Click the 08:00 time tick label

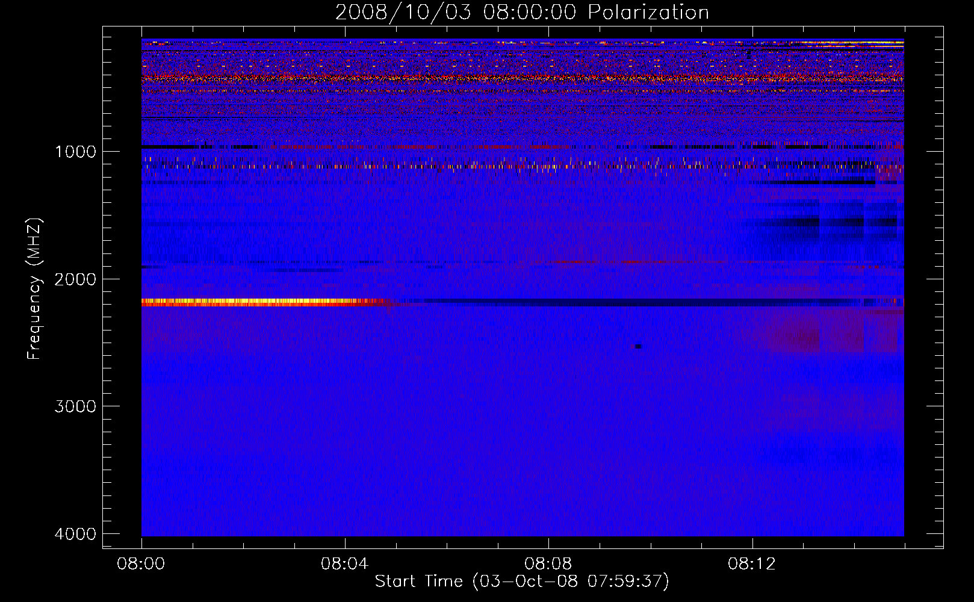(141, 564)
